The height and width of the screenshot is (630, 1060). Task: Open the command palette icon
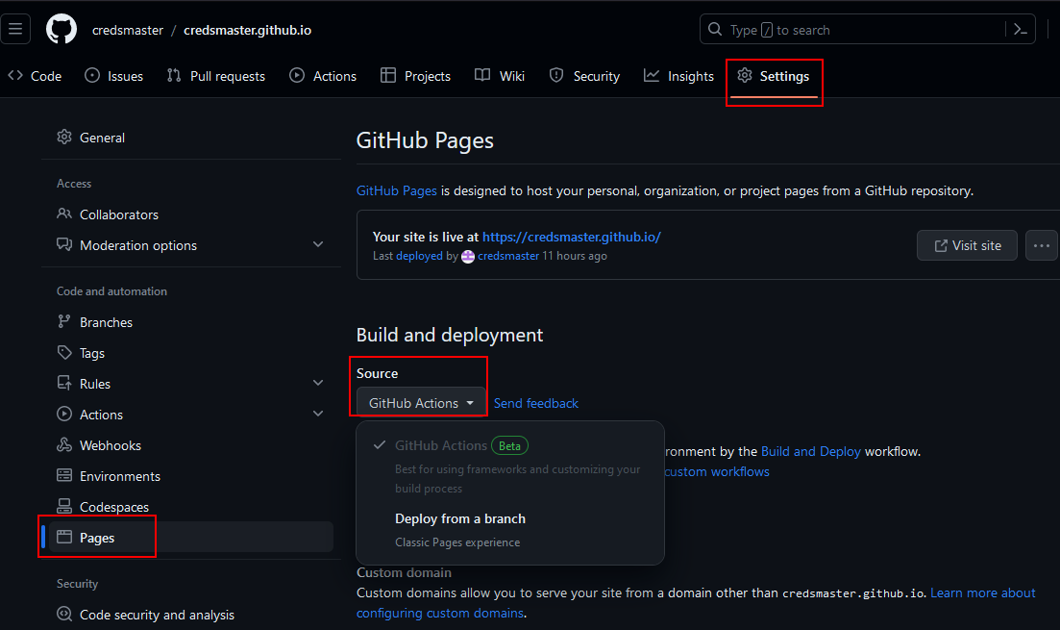point(1020,29)
